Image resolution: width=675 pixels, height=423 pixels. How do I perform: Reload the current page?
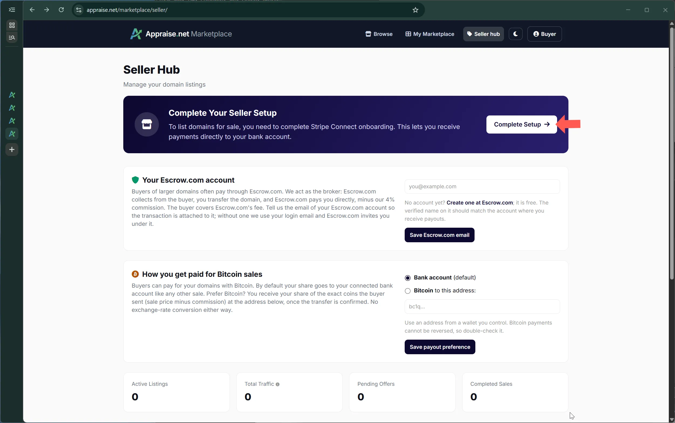(x=61, y=10)
